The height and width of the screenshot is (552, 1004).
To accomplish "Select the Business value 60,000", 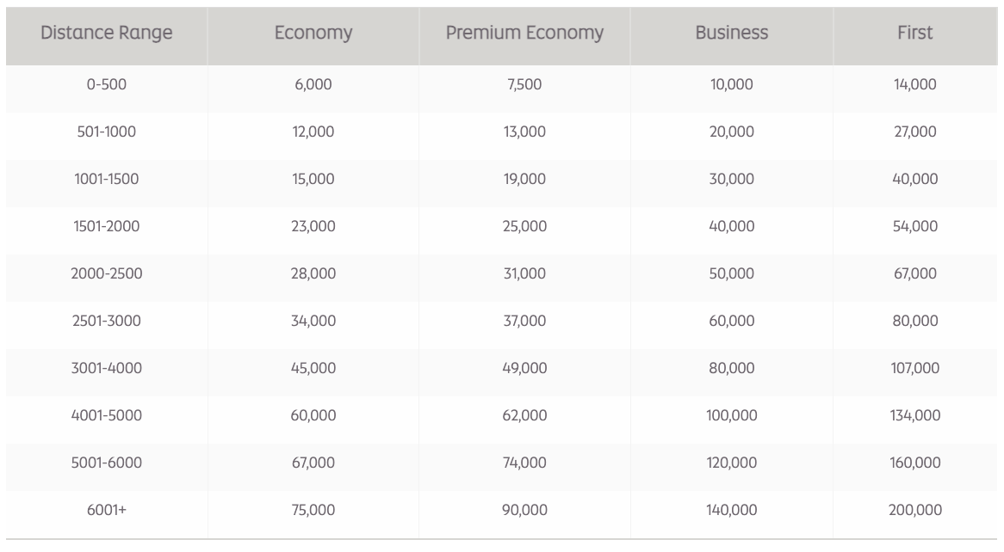I will [x=732, y=322].
